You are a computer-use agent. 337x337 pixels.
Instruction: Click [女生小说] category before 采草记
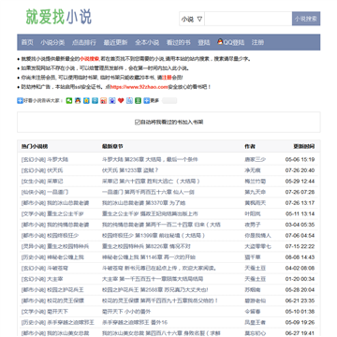(34, 182)
